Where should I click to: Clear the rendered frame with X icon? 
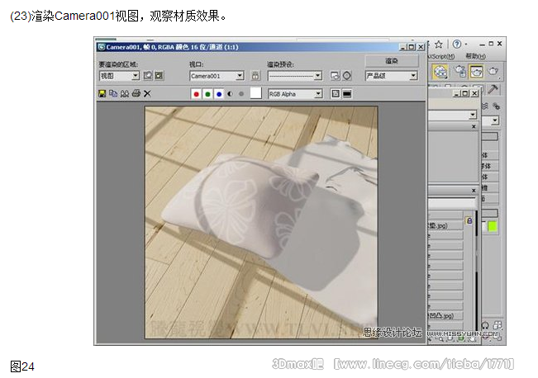(147, 93)
